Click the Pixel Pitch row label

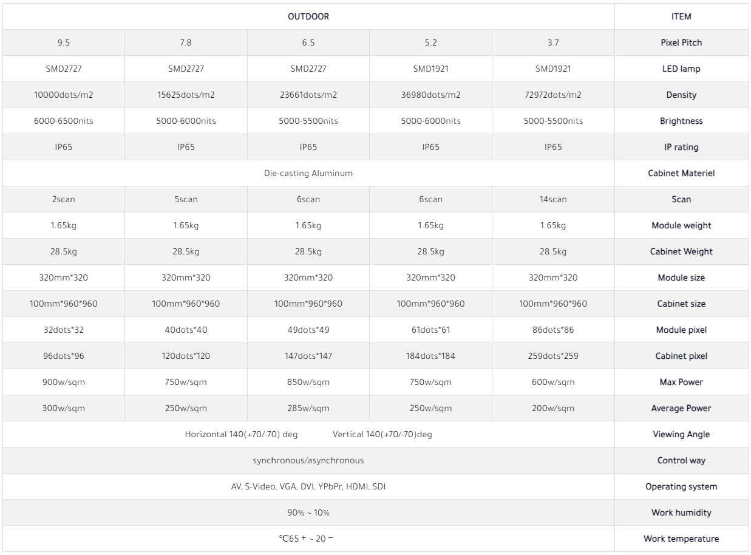click(x=681, y=43)
